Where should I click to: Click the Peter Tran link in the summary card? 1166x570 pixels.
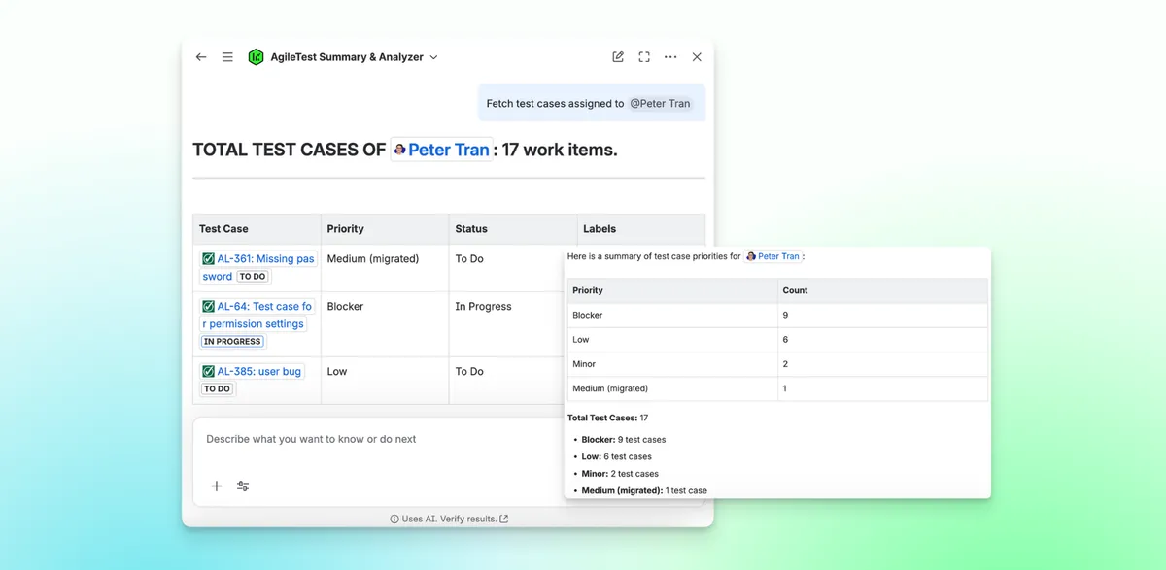pos(772,257)
